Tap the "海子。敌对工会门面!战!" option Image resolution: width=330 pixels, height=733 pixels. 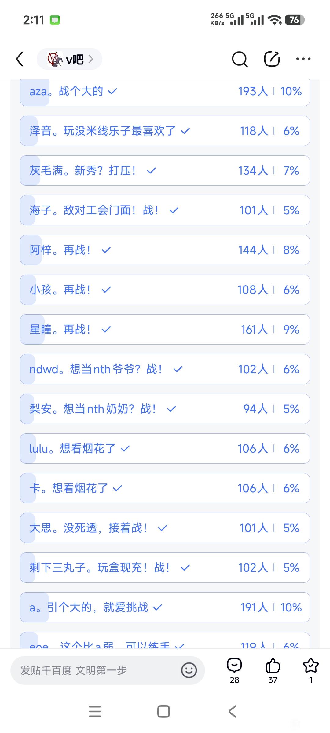(165, 210)
